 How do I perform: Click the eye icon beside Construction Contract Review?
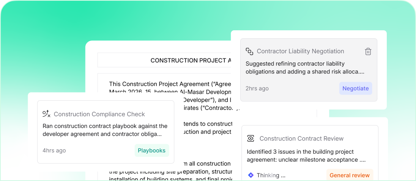(x=251, y=139)
